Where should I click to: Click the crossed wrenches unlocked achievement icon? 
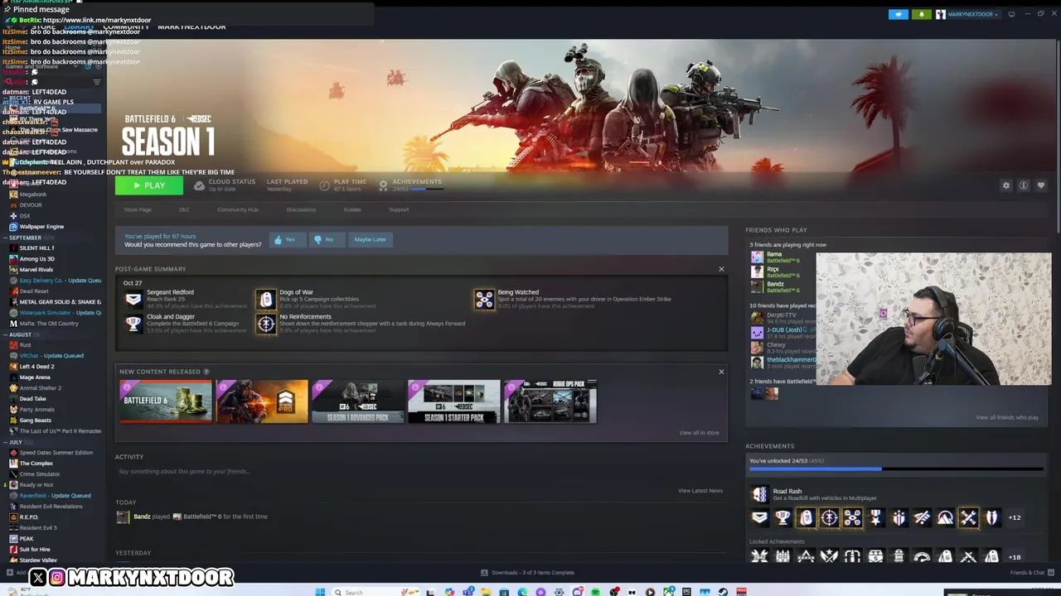click(x=968, y=518)
